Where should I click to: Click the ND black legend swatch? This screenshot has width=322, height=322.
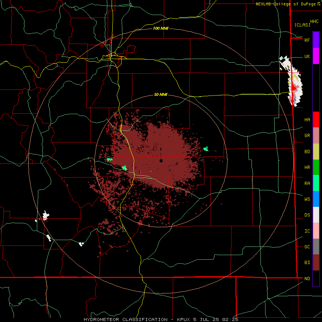click(316, 278)
